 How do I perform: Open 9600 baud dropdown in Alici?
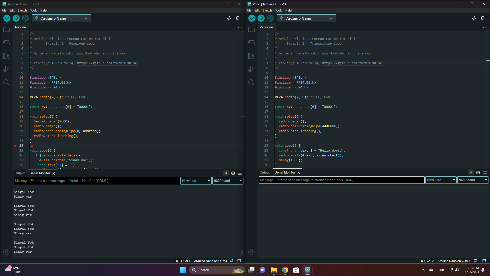click(x=228, y=181)
